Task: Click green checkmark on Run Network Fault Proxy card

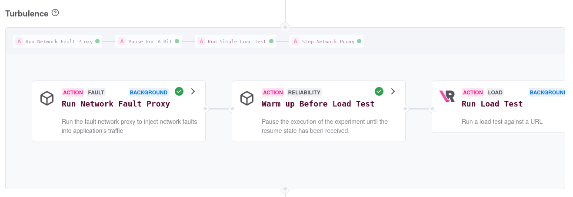Action: [179, 91]
